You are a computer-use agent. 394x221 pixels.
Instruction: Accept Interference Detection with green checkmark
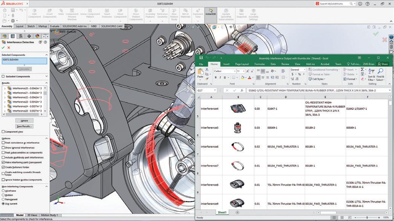pos(3,48)
